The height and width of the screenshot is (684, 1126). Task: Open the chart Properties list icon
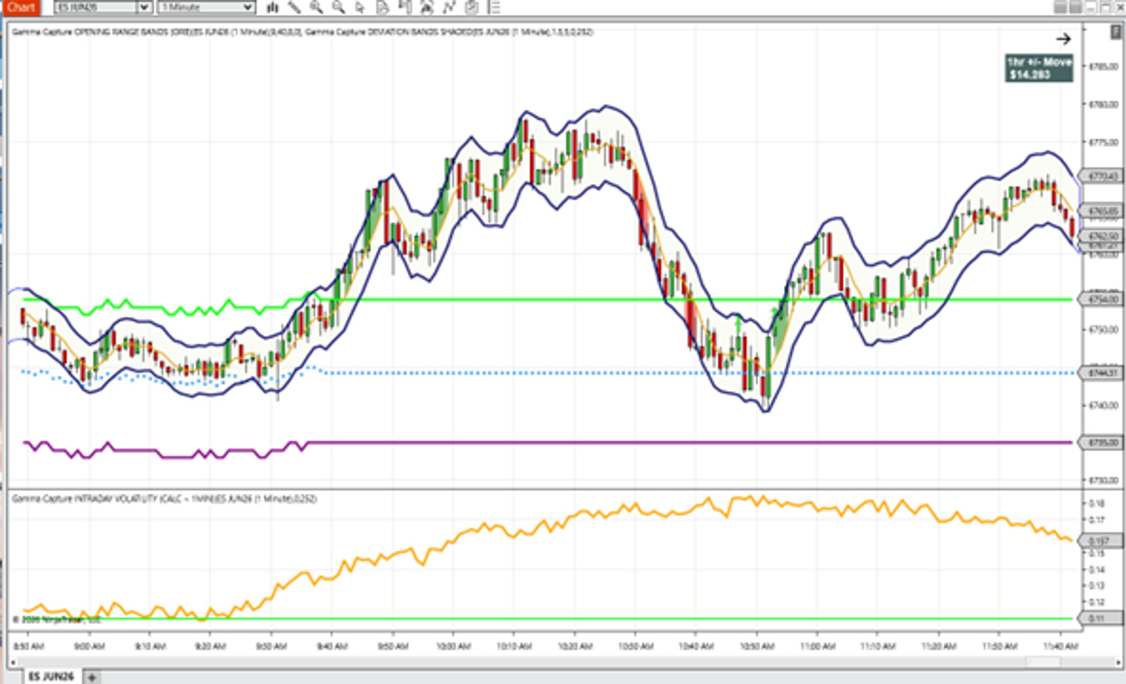494,7
